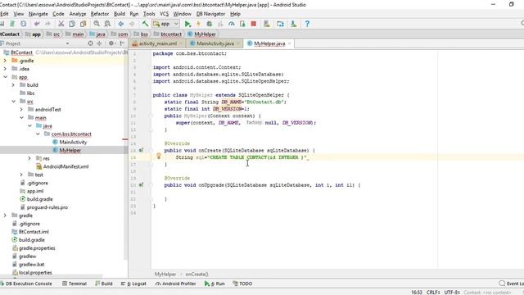The width and height of the screenshot is (524, 295).
Task: Select proguard-rules.pro in project tree
Action: 47,207
